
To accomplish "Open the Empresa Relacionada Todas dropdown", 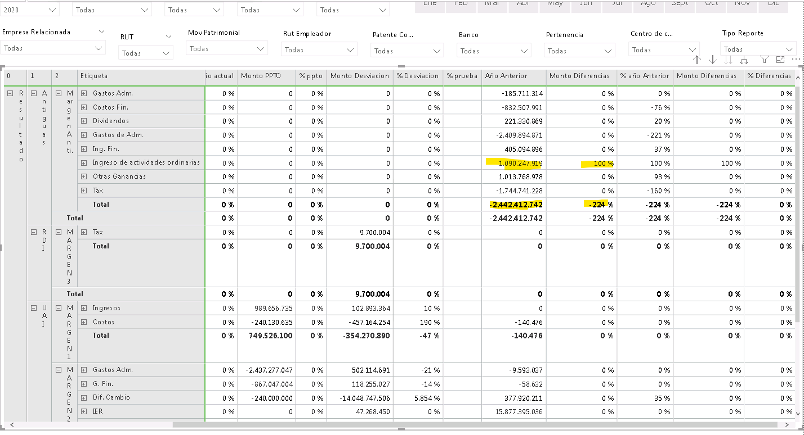I will tap(53, 48).
